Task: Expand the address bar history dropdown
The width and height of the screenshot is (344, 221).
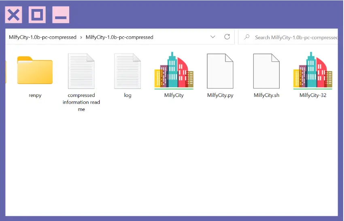Action: (213, 37)
